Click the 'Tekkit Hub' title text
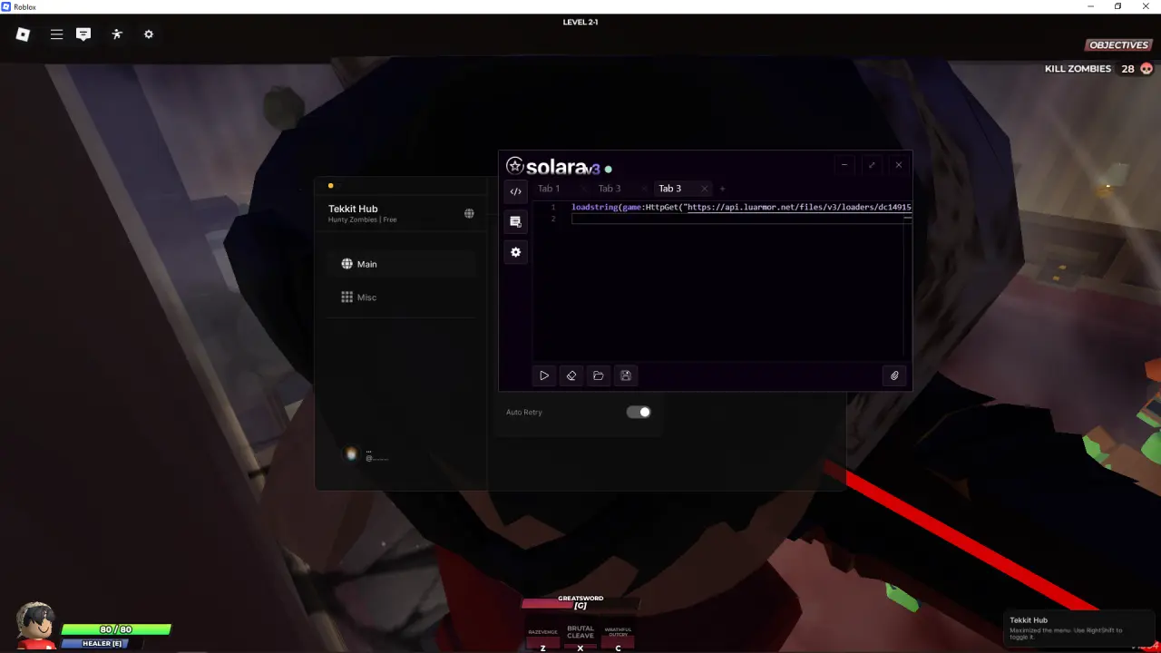This screenshot has width=1161, height=653. click(353, 209)
